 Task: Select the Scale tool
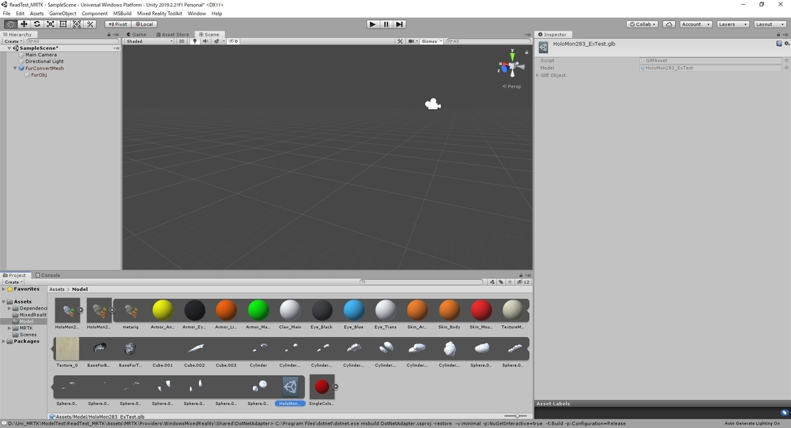[x=50, y=24]
